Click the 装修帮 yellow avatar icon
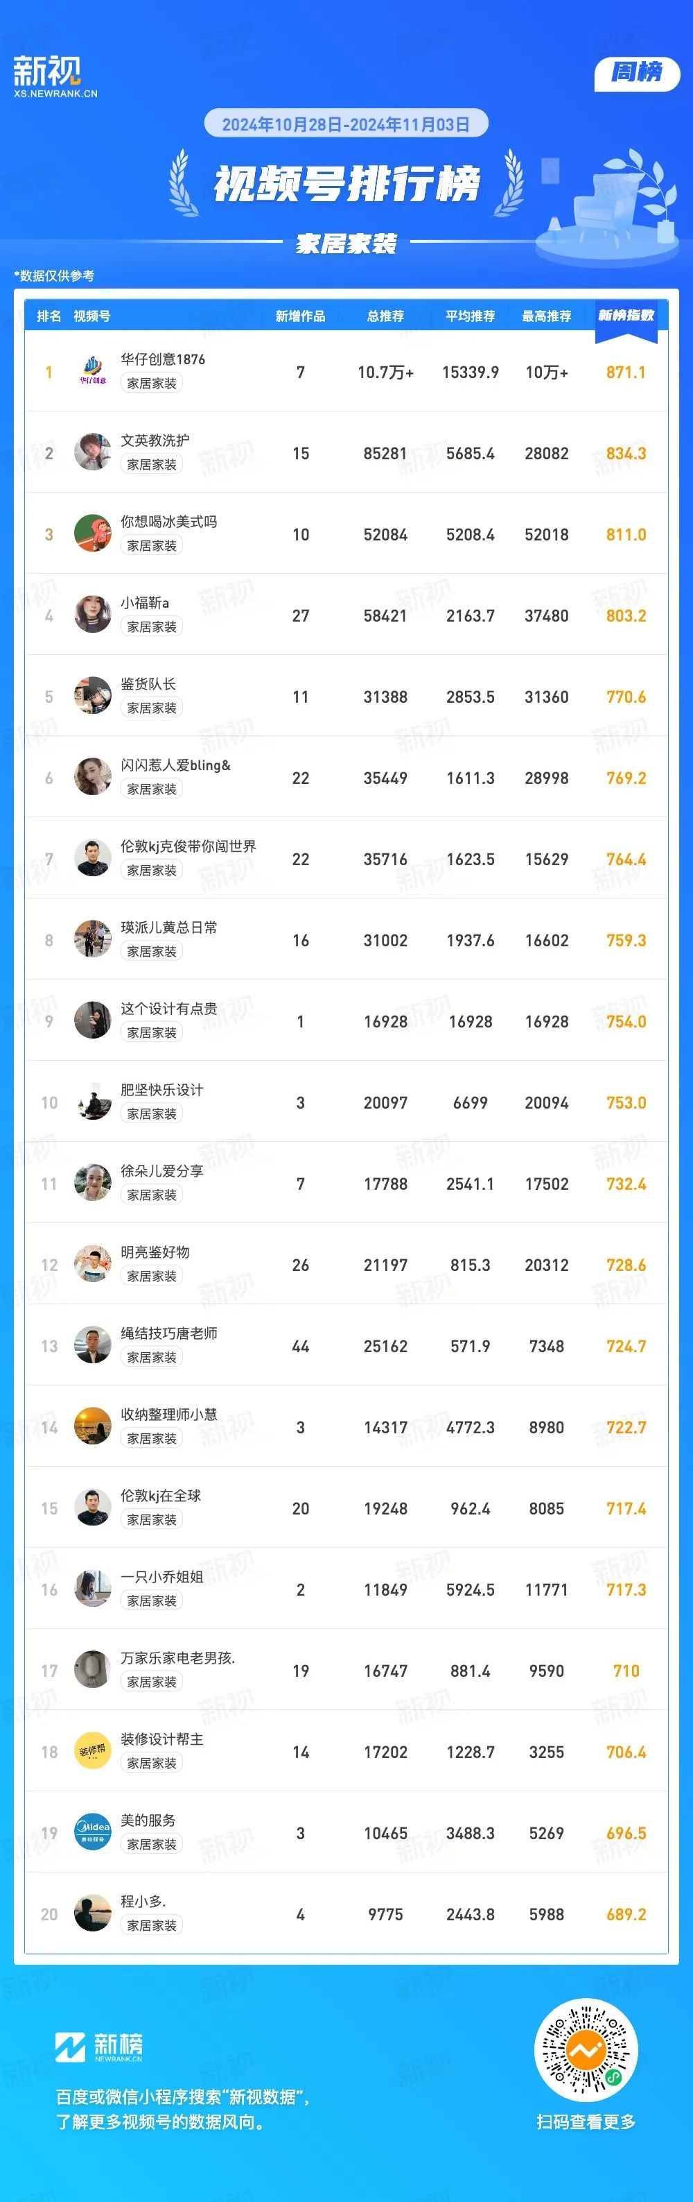This screenshot has height=2202, width=693. [92, 1750]
